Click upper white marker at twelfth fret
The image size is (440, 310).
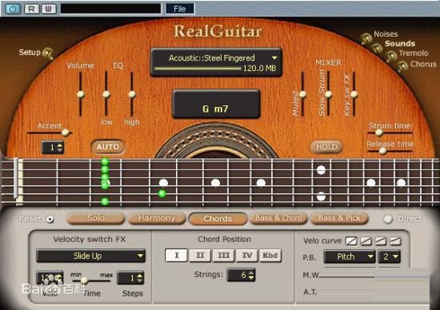click(x=321, y=170)
